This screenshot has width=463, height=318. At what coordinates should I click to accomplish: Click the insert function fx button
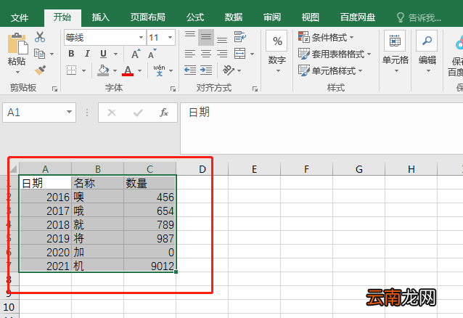[164, 113]
